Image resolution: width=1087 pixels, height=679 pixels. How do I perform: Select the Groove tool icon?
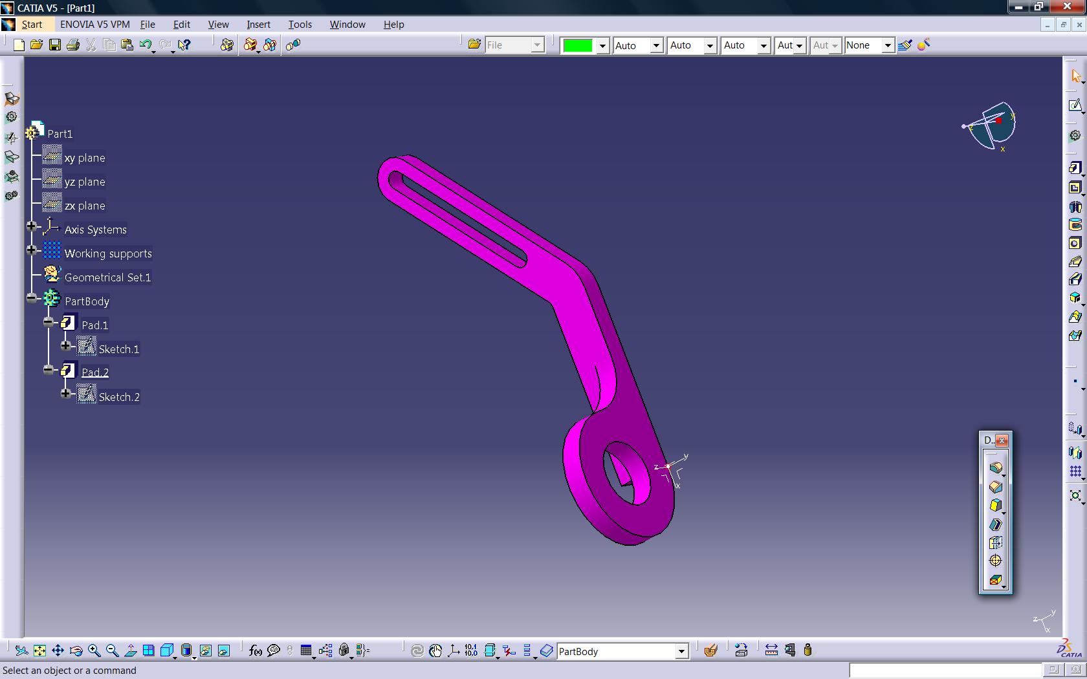click(x=1075, y=225)
